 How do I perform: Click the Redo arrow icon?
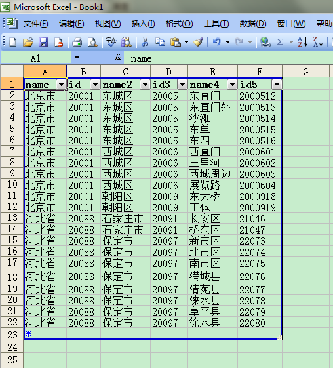239,42
